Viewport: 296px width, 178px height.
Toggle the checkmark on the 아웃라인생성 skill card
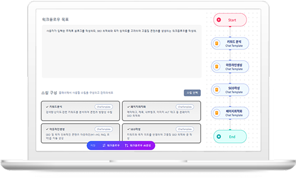point(47,129)
